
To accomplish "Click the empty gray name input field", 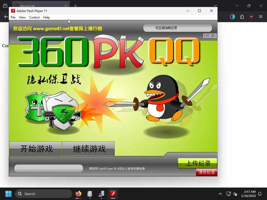I will click(x=49, y=168).
